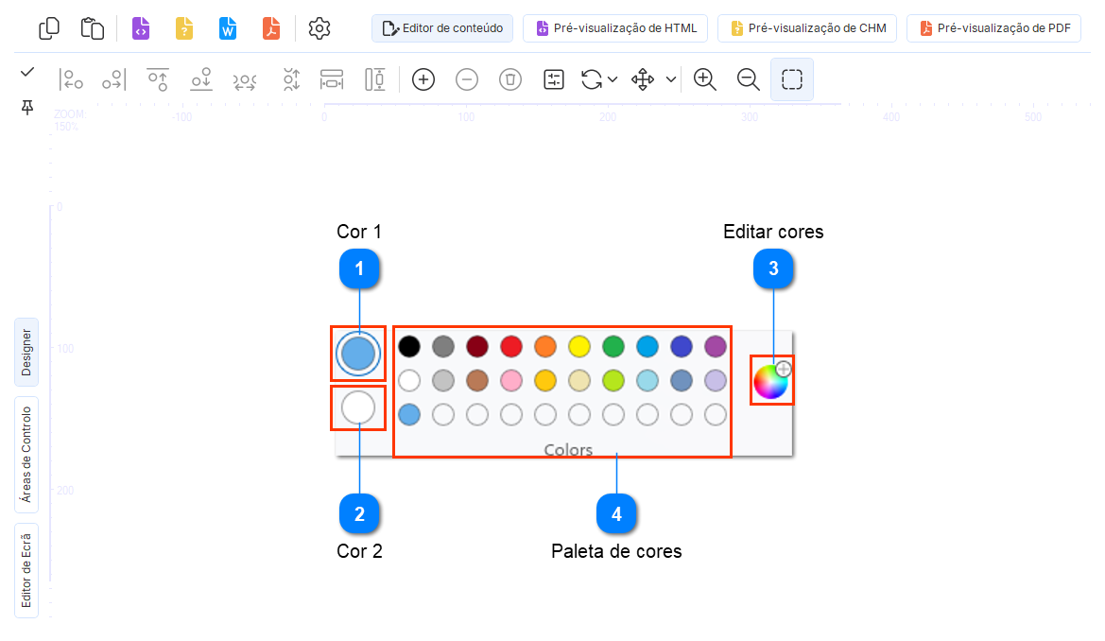Click numbered marker 4 for Paleta de cores
This screenshot has width=1105, height=641.
point(616,513)
